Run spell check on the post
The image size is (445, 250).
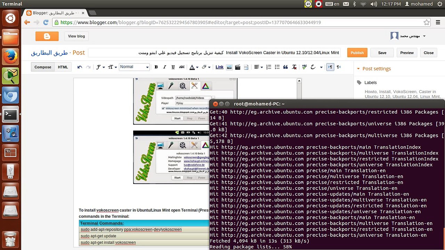(x=305, y=67)
